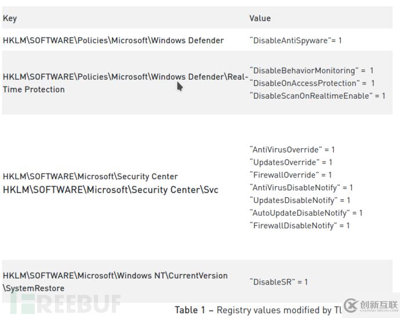Select the AntiVirusOverride value
Viewport: 400px width, 318px height.
[292, 150]
